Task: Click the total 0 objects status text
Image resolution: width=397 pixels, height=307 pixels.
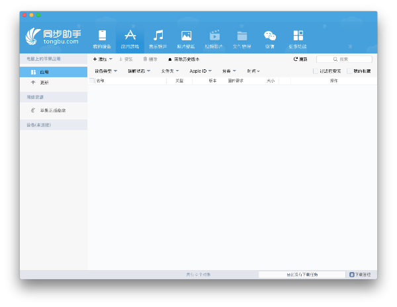Action: [x=198, y=275]
